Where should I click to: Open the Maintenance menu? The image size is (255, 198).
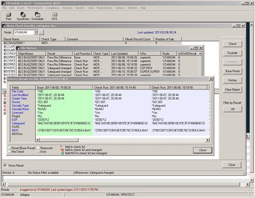click(104, 8)
